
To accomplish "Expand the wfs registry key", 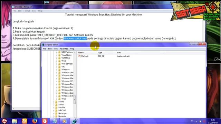I will tap(57, 67).
